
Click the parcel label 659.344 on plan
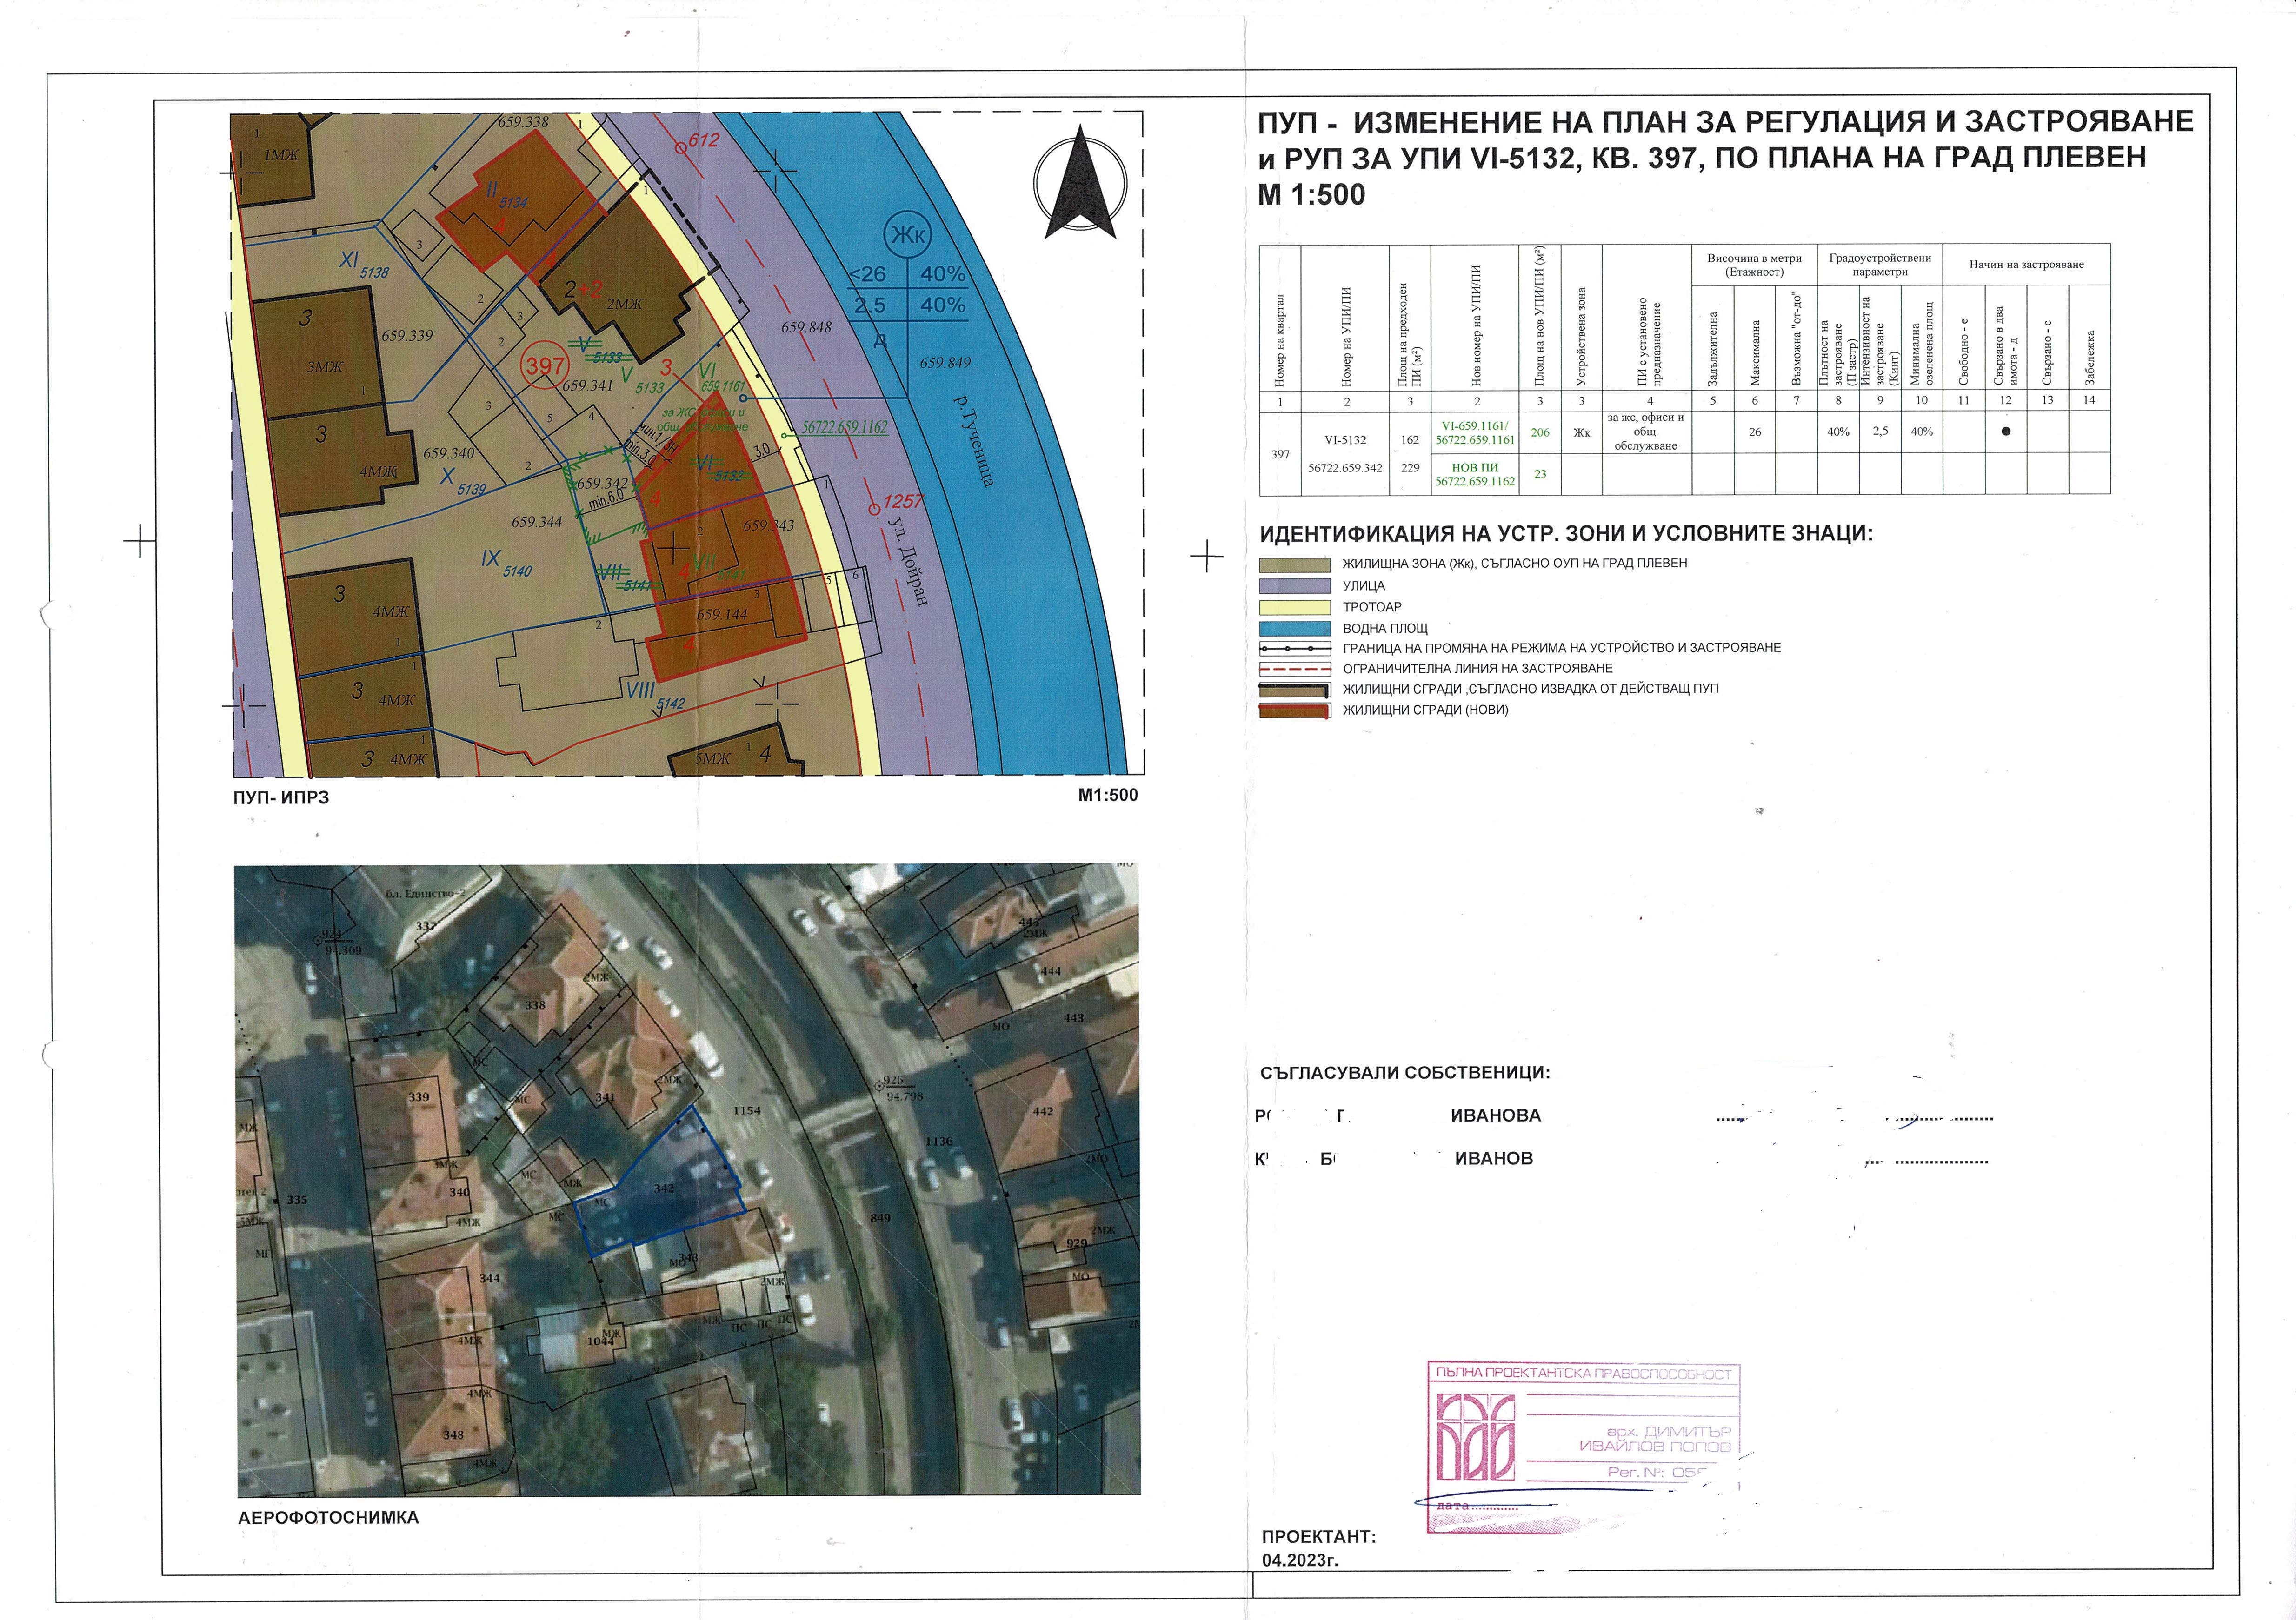coord(536,522)
